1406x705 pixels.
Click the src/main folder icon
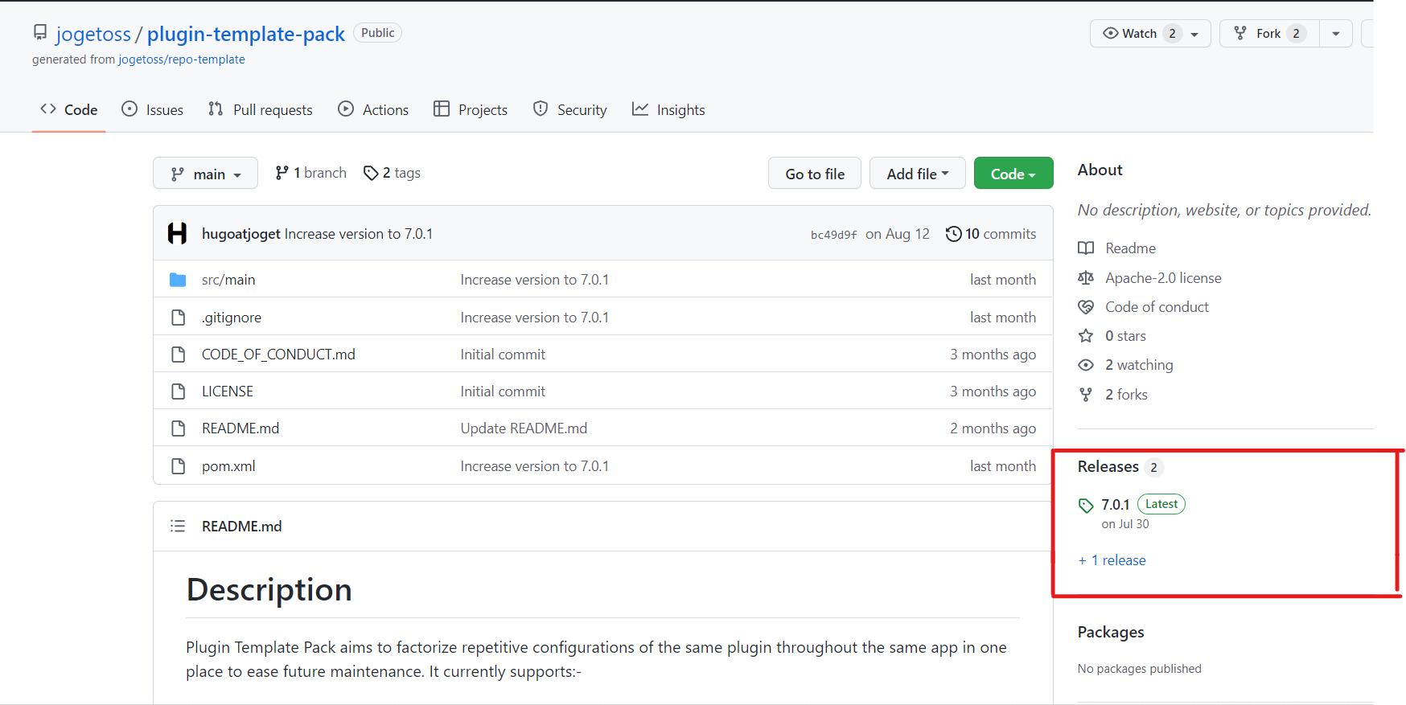tap(178, 280)
